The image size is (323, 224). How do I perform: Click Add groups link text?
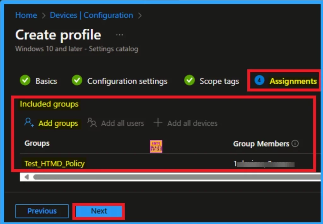[x=58, y=123]
